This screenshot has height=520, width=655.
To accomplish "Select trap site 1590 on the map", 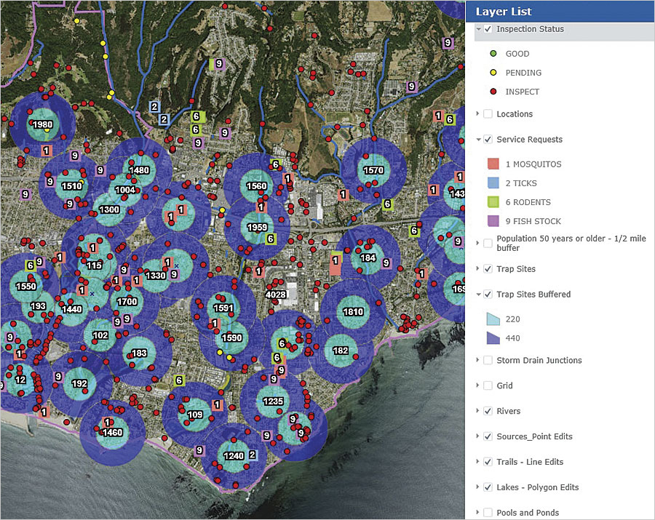I will tap(231, 337).
